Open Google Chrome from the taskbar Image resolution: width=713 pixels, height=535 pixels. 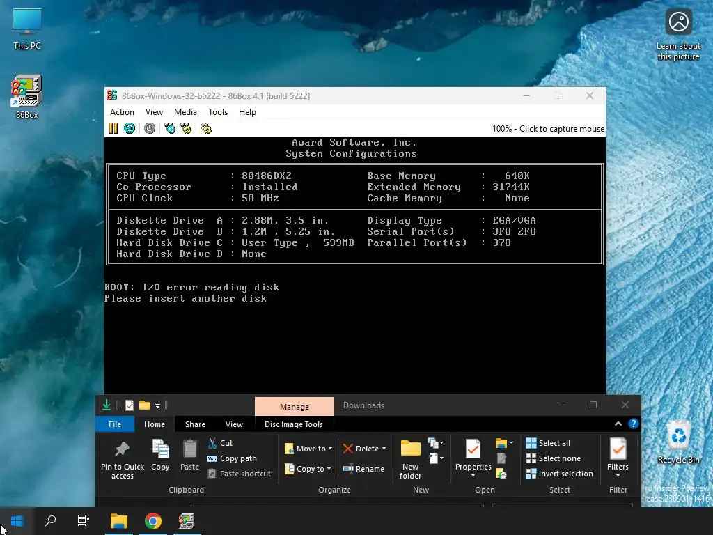point(152,521)
